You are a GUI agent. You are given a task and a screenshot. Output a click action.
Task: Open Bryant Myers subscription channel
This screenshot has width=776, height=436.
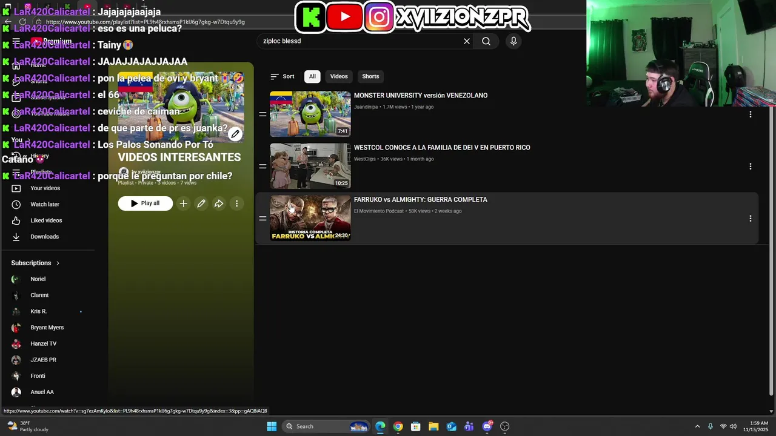(x=47, y=328)
